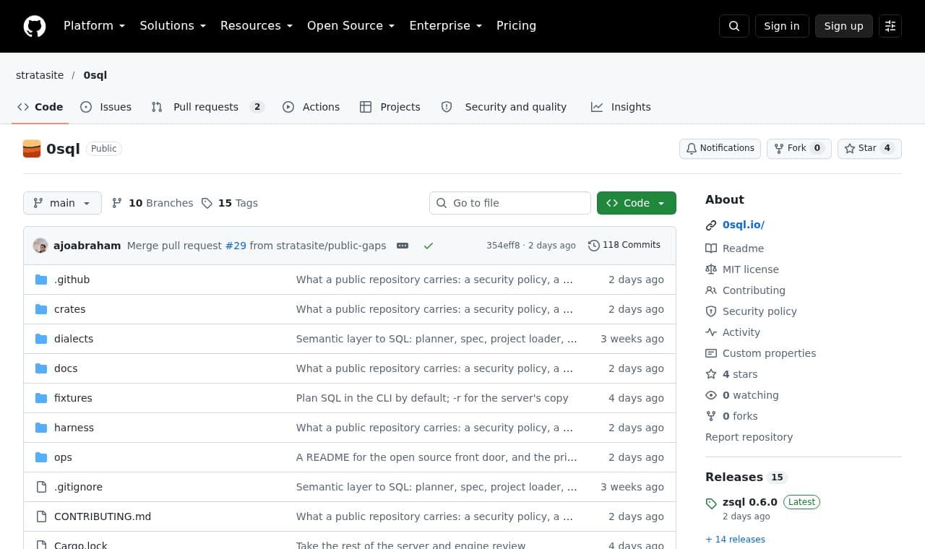Click the Sign in button

[782, 26]
